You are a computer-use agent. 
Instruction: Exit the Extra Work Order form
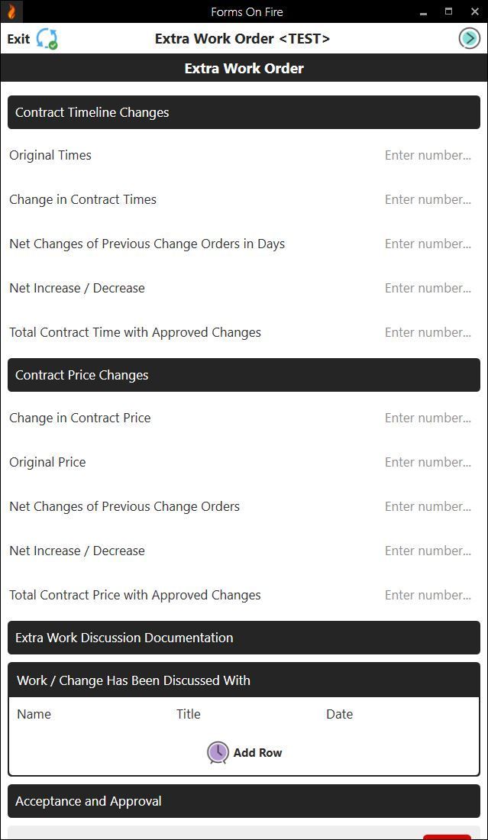[x=18, y=39]
